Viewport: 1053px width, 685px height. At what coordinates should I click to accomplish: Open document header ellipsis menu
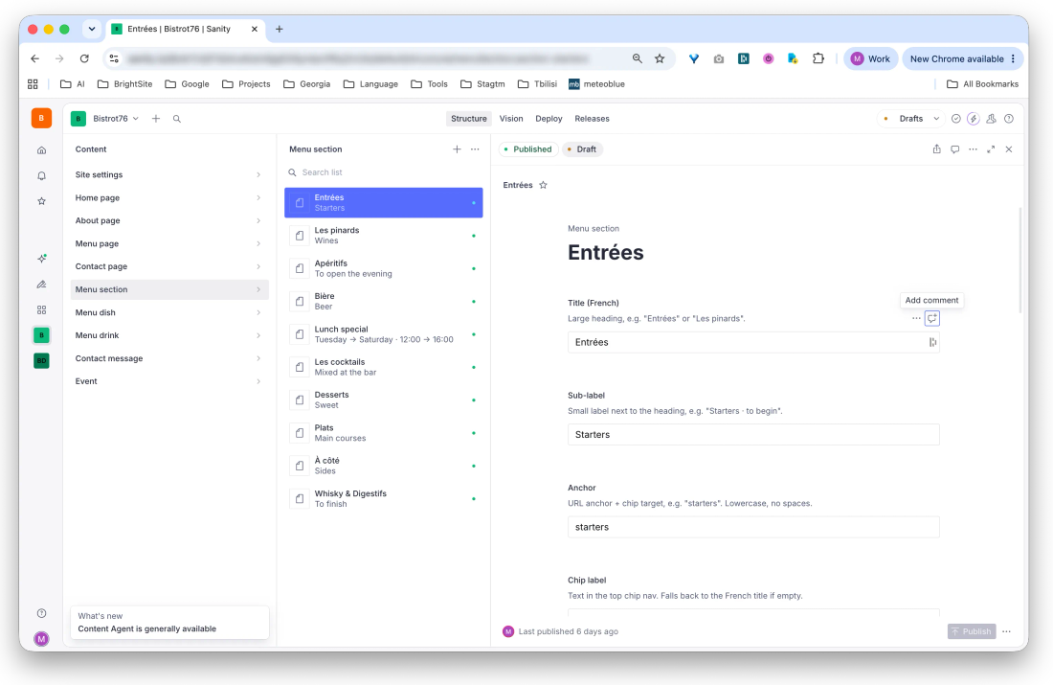pyautogui.click(x=974, y=149)
